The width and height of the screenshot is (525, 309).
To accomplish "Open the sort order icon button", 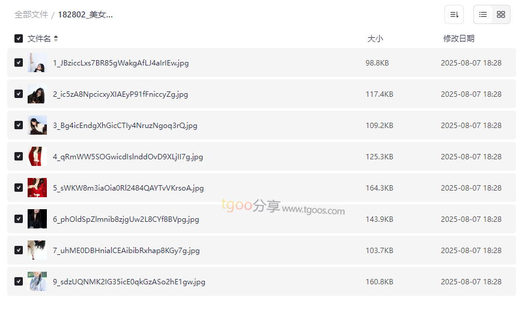I will click(x=454, y=14).
